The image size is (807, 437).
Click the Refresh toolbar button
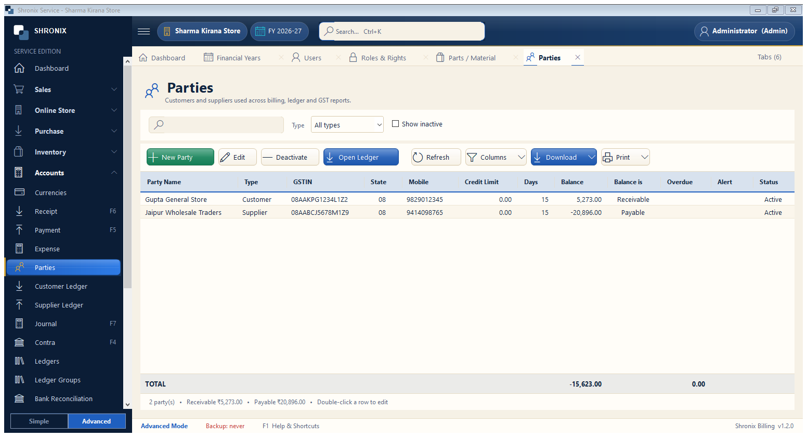coord(436,157)
